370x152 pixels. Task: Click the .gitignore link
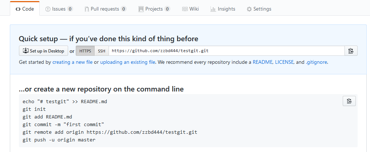tap(316, 62)
